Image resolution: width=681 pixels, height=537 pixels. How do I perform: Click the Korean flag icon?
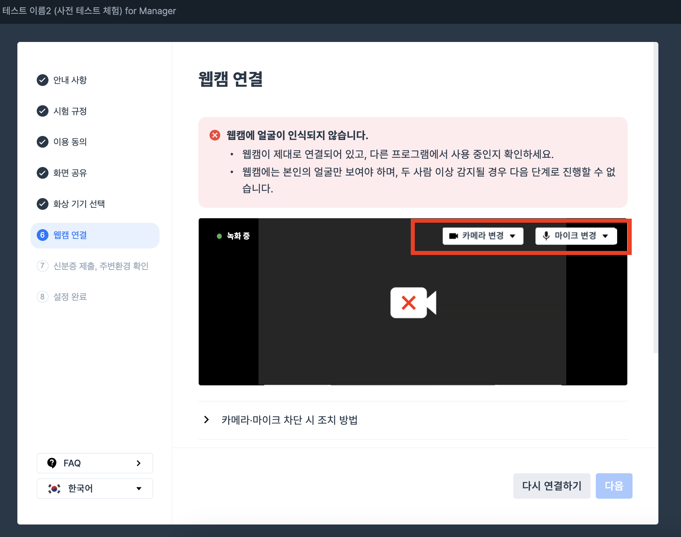pos(54,489)
